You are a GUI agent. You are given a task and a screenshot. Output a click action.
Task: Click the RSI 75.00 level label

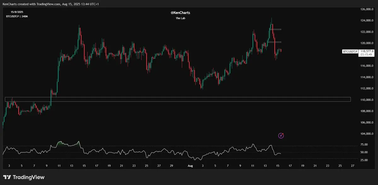(x=364, y=144)
